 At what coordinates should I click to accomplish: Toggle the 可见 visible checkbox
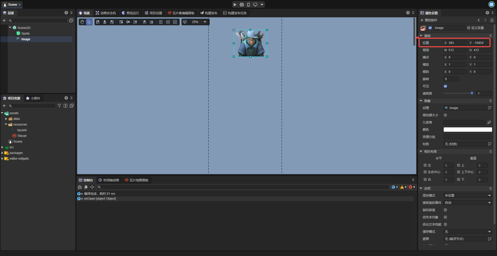[445, 86]
